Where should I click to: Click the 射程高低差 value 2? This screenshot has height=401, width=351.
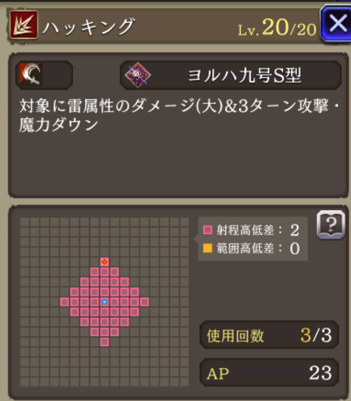pos(295,230)
